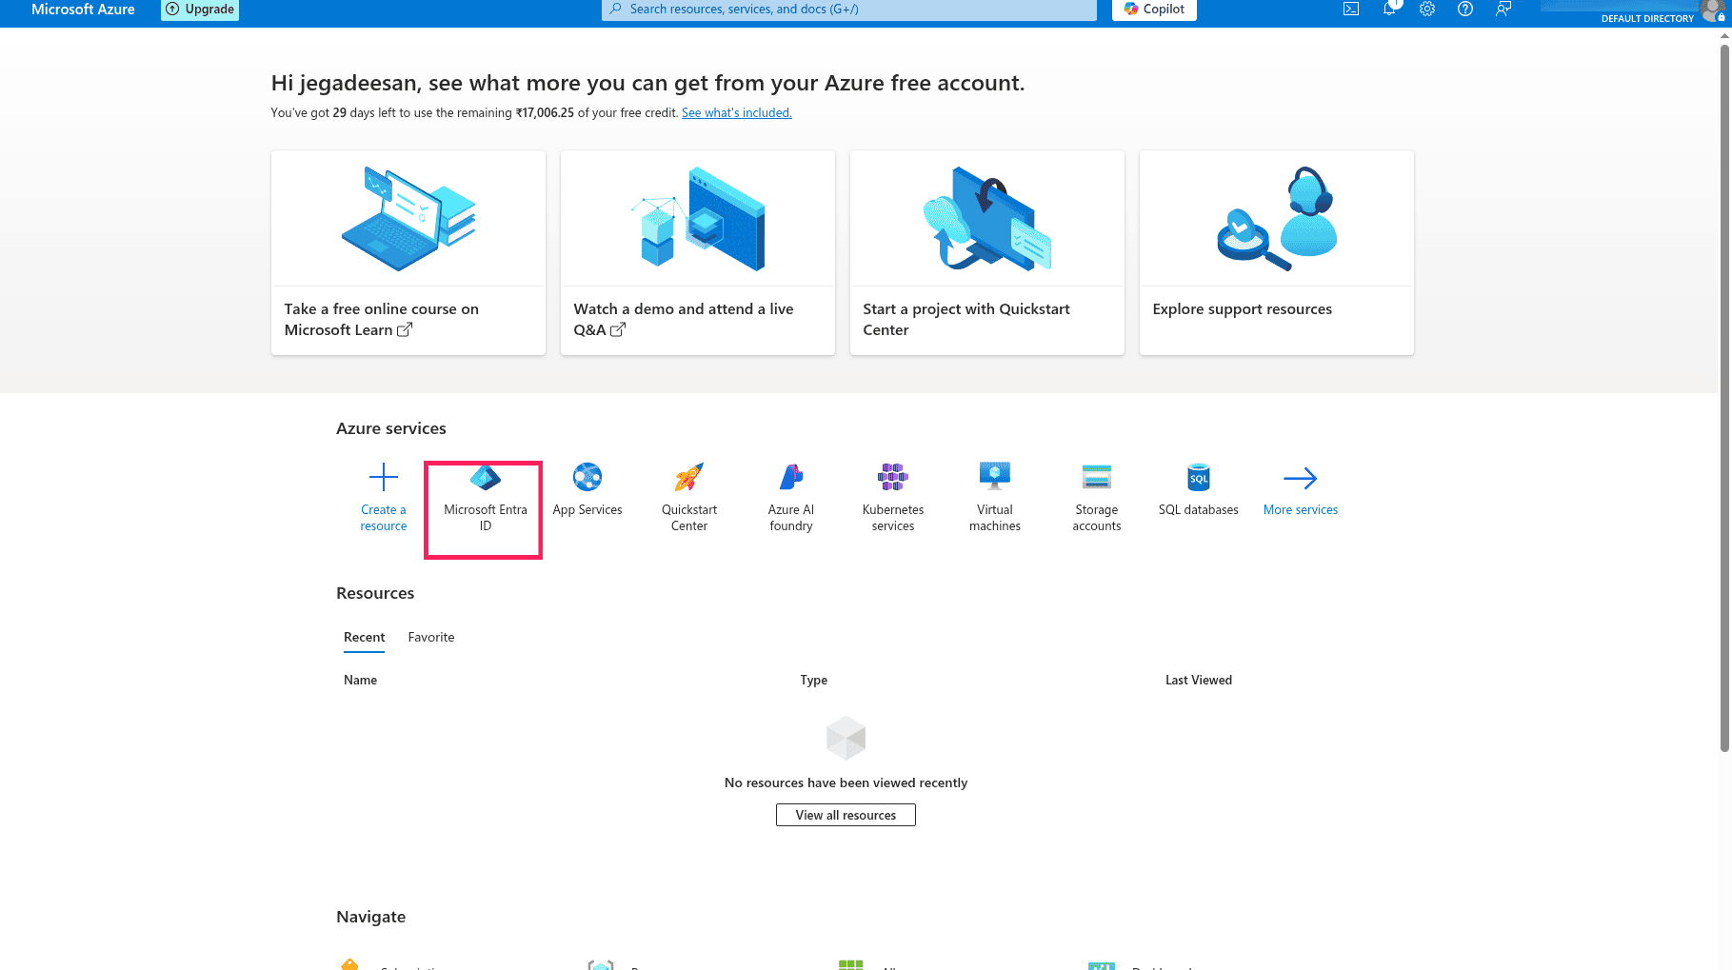Click the page vertical scrollbar
Viewport: 1732px width, 970px height.
1724,400
